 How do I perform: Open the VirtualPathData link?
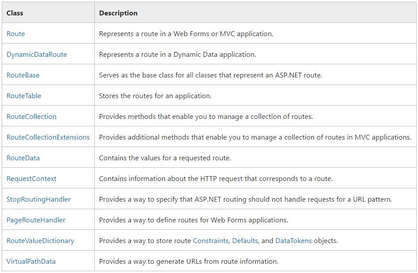(31, 262)
